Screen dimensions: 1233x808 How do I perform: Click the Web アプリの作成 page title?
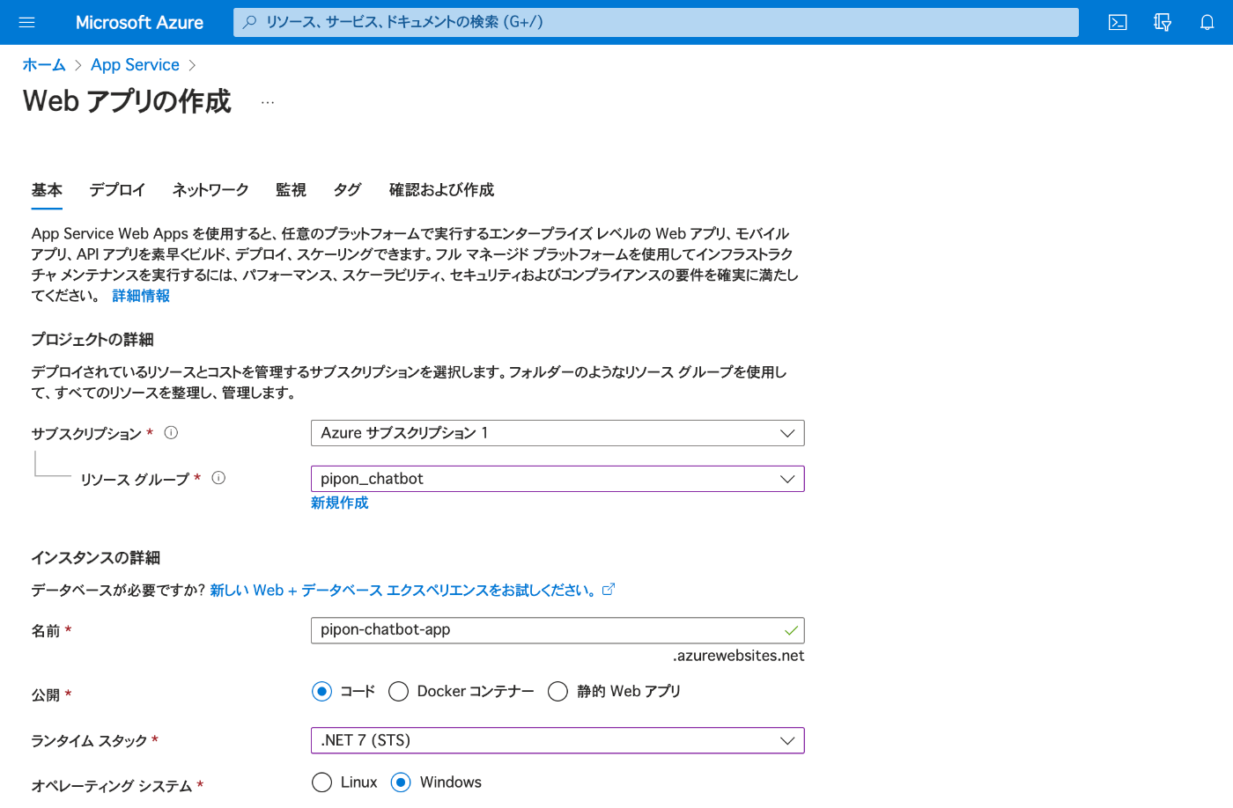click(127, 101)
